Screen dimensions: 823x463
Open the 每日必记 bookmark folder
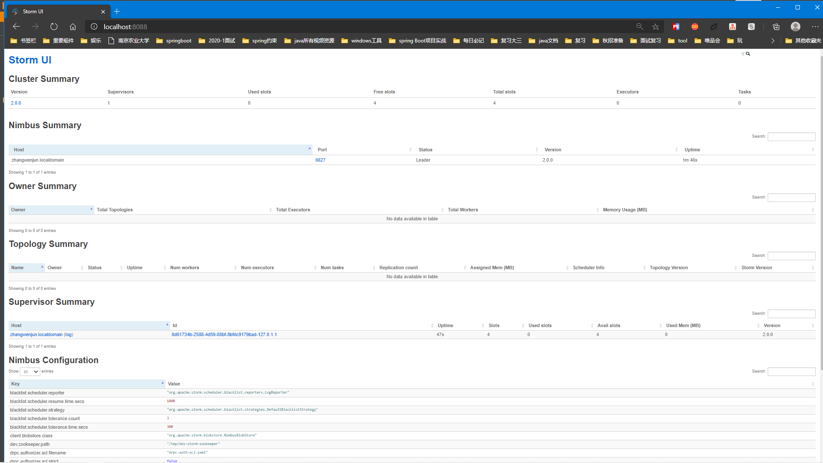pos(469,41)
